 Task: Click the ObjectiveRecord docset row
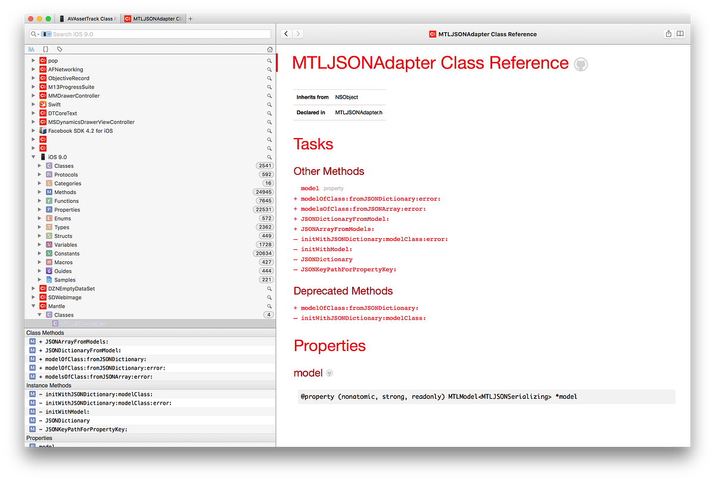150,79
